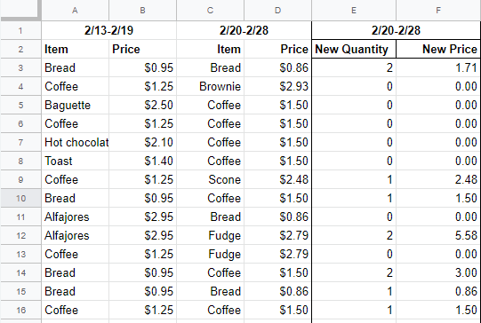481x323 pixels.
Task: Select column F header
Action: point(438,11)
